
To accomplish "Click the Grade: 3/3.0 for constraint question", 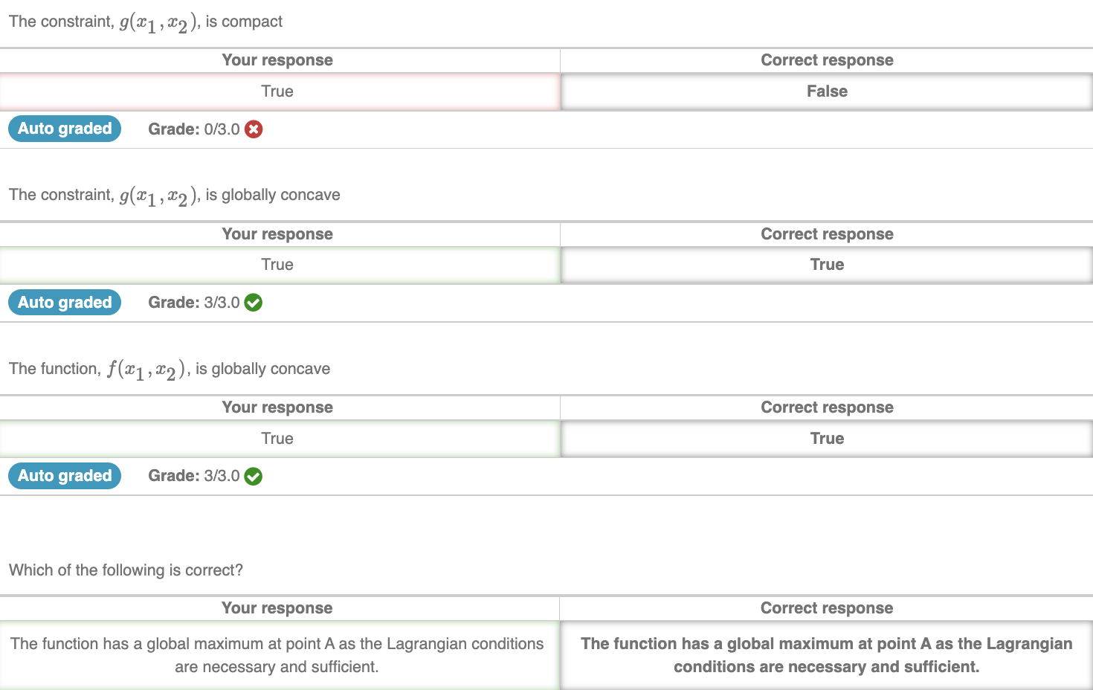I will [x=194, y=303].
